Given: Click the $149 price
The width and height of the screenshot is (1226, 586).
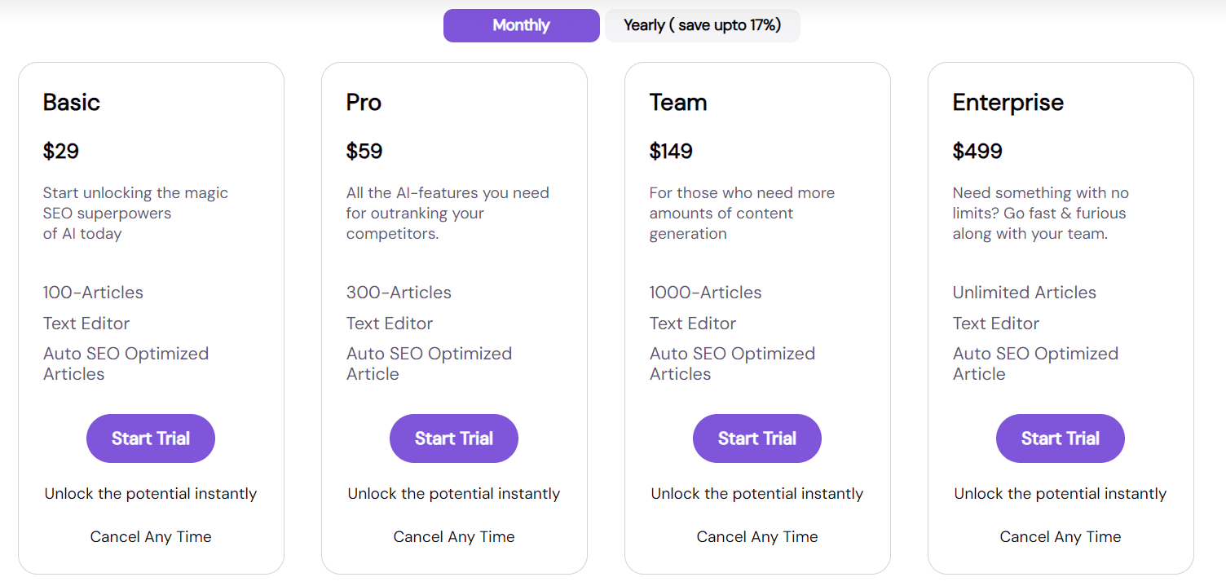Looking at the screenshot, I should pyautogui.click(x=671, y=152).
